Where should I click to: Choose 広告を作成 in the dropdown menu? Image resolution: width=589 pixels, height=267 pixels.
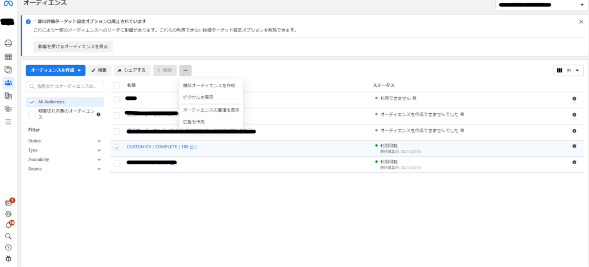(x=193, y=122)
